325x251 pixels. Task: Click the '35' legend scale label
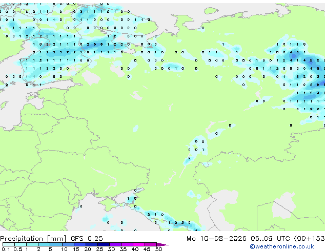pyautogui.click(x=123, y=249)
